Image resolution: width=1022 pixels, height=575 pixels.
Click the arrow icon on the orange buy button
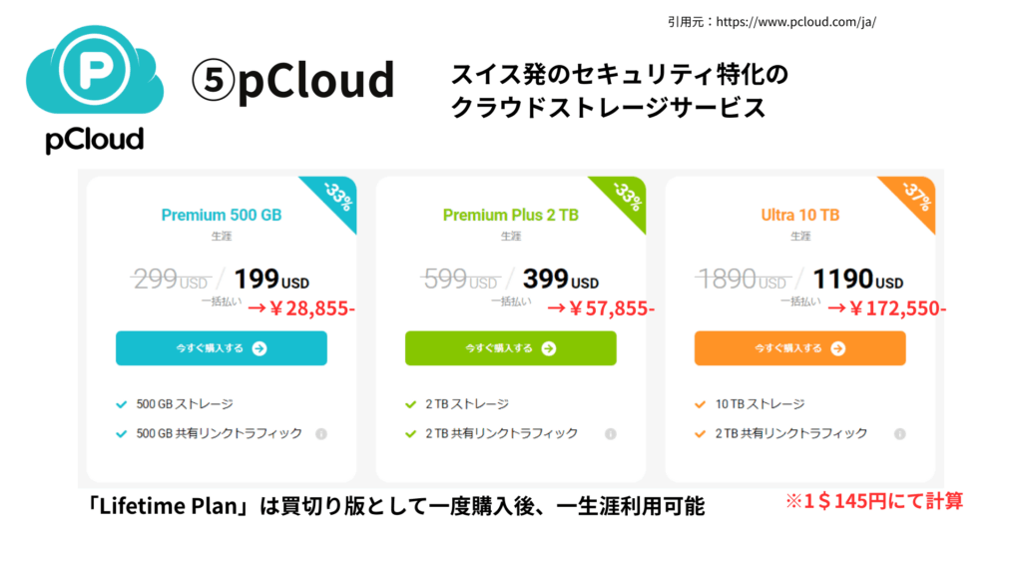tap(838, 348)
